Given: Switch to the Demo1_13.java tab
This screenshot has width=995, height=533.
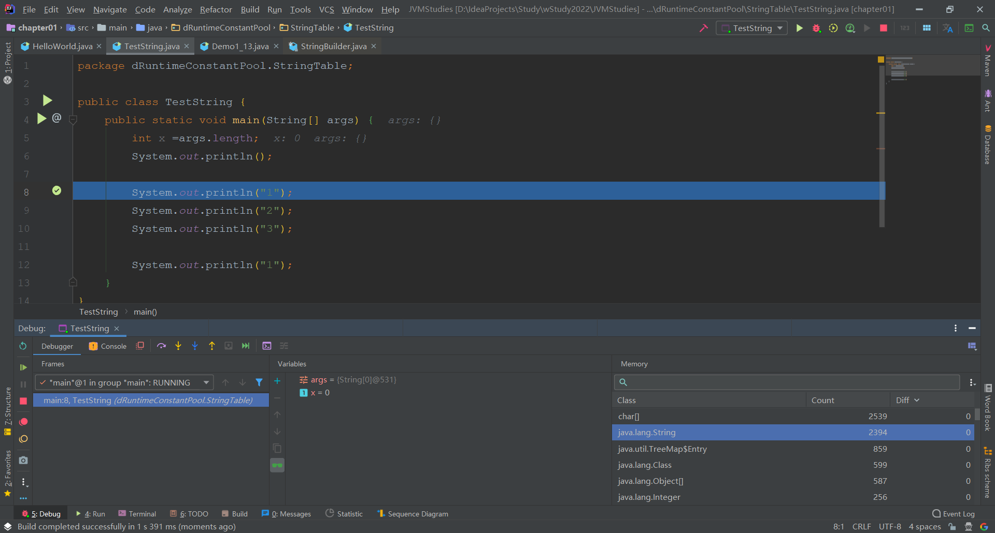Looking at the screenshot, I should (x=240, y=46).
